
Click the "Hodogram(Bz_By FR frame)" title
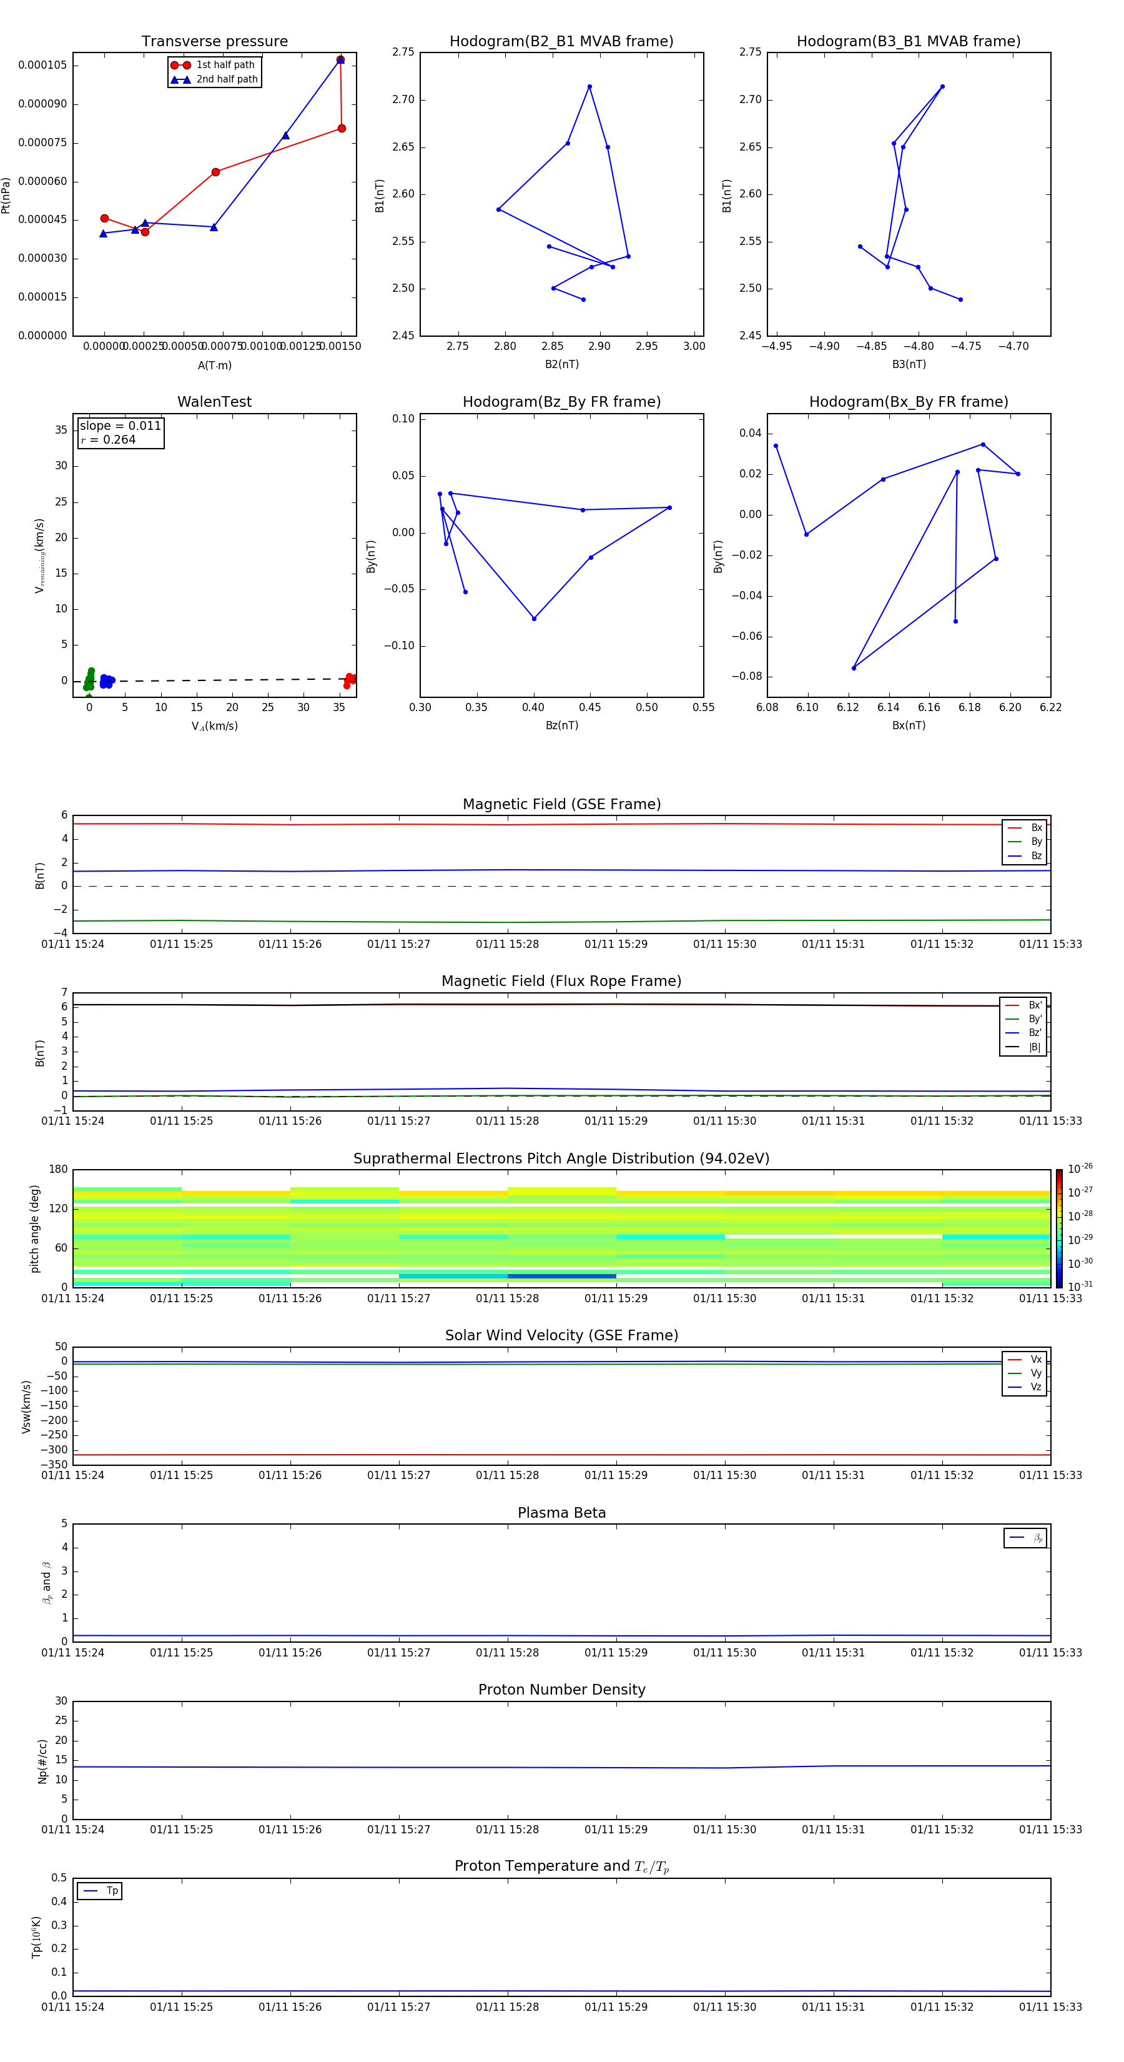561,402
